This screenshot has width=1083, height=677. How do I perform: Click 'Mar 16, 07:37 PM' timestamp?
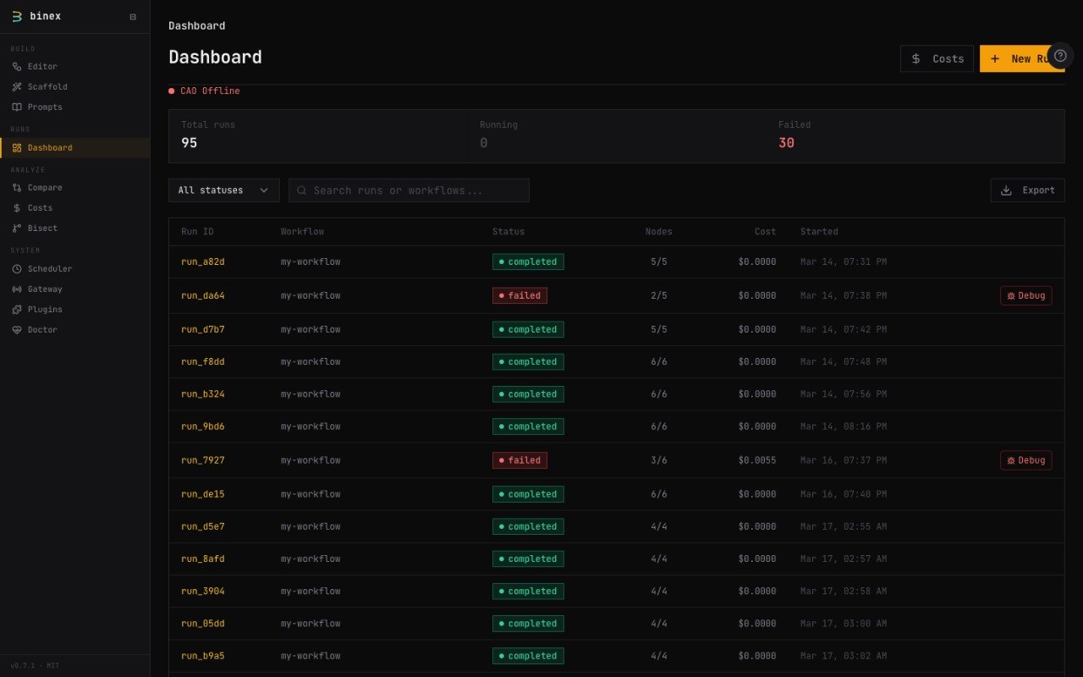[x=844, y=460]
